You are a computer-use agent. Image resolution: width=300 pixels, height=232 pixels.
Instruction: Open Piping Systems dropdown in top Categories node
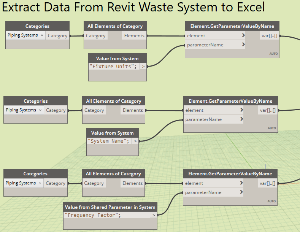pyautogui.click(x=25, y=35)
